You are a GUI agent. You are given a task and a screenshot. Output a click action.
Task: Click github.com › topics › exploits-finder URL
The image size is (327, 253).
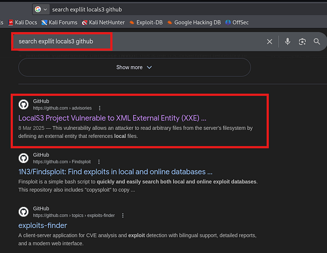(74, 215)
